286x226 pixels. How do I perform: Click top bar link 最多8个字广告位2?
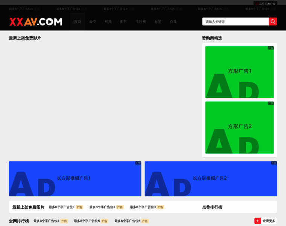pyautogui.click(x=68, y=9)
